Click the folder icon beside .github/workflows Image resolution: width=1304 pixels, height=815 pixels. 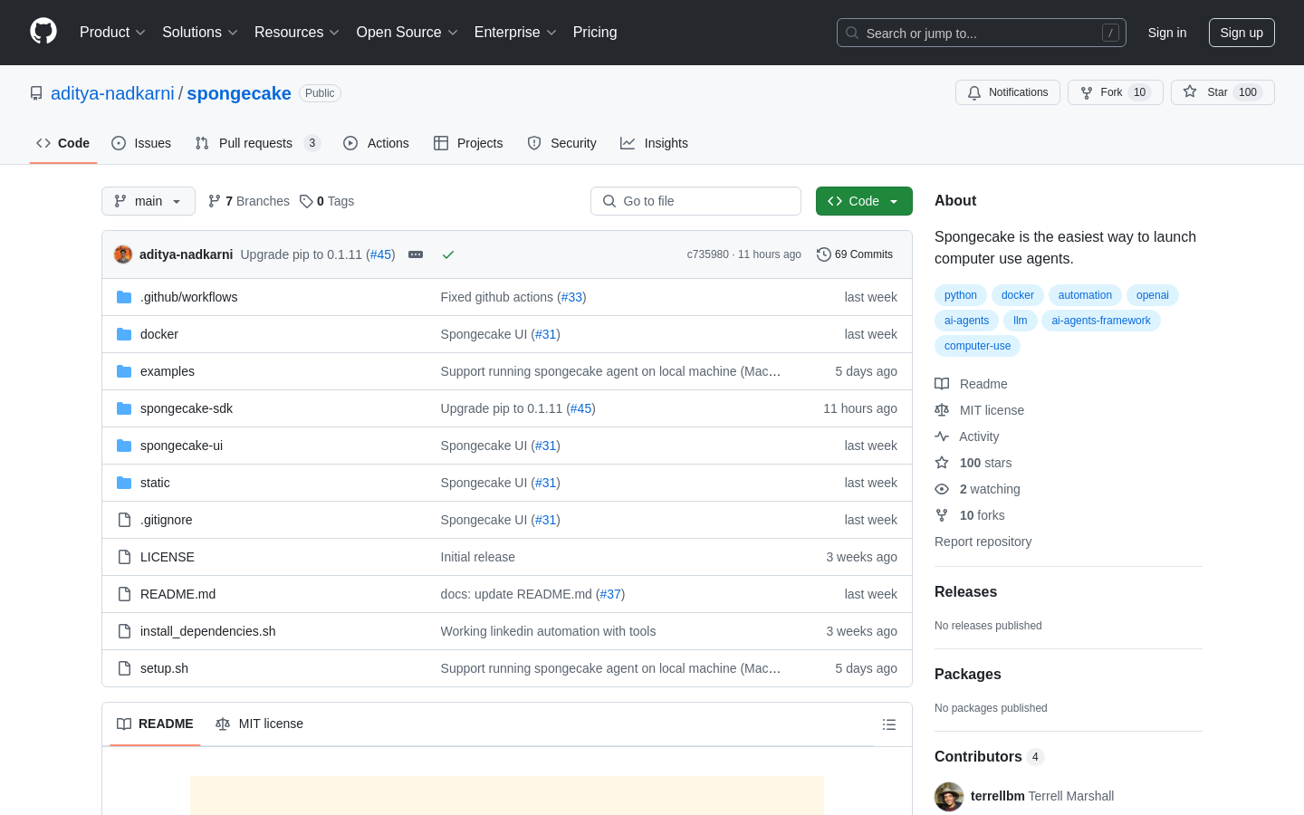point(124,297)
